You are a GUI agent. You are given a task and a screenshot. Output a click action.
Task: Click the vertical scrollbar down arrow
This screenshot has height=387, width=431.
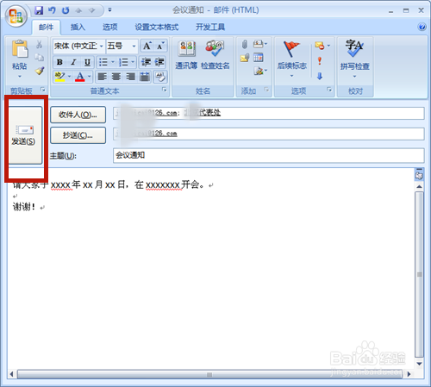pyautogui.click(x=419, y=364)
